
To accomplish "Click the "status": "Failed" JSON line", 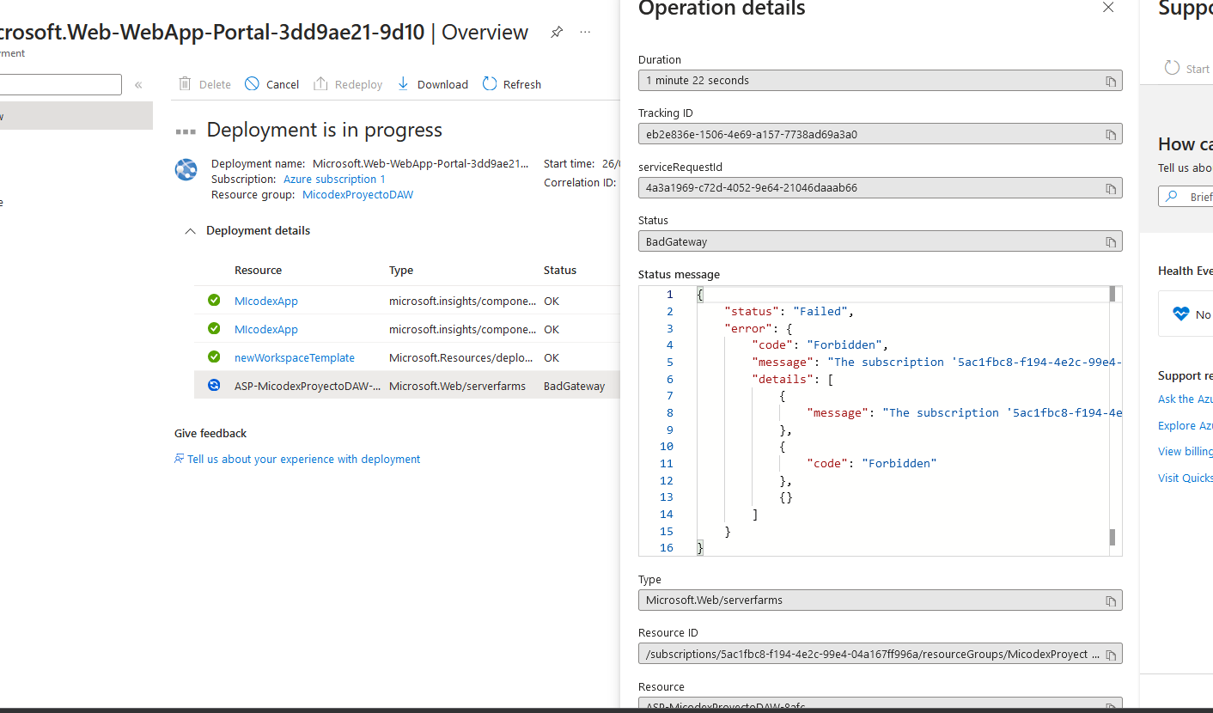I will point(789,311).
